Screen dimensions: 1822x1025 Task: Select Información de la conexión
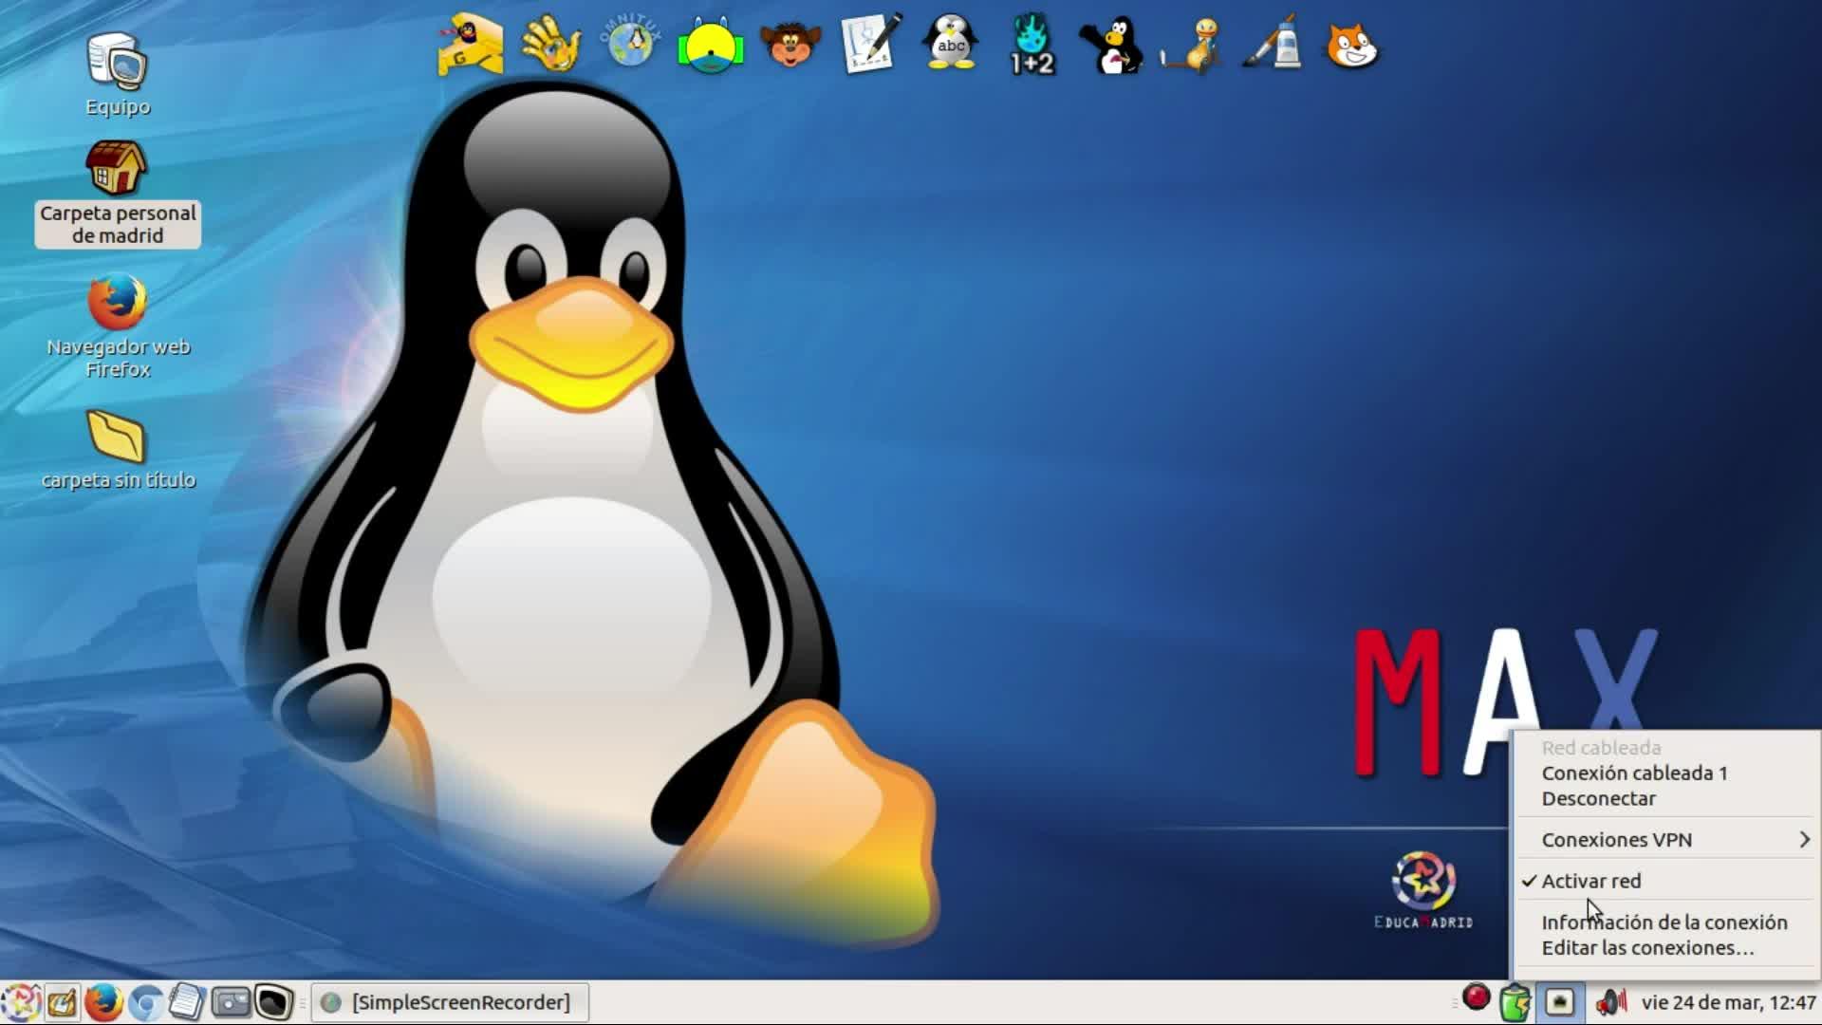tap(1664, 922)
